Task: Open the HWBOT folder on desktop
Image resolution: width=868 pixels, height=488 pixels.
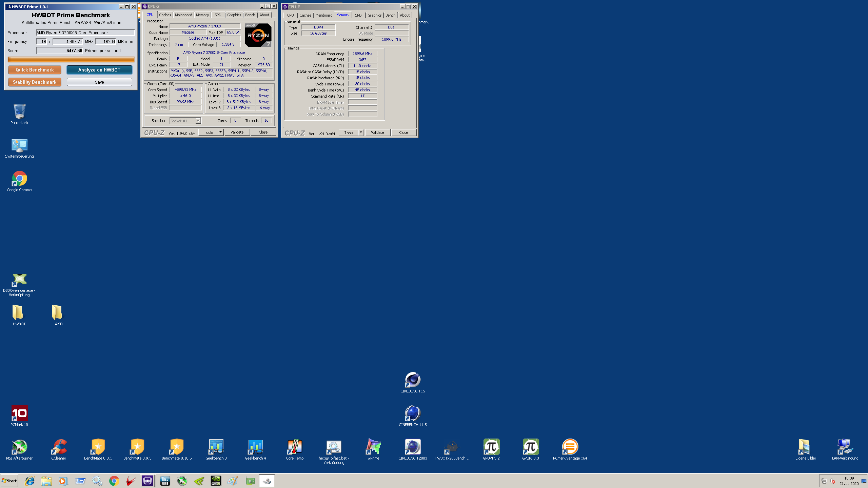Action: (x=19, y=315)
